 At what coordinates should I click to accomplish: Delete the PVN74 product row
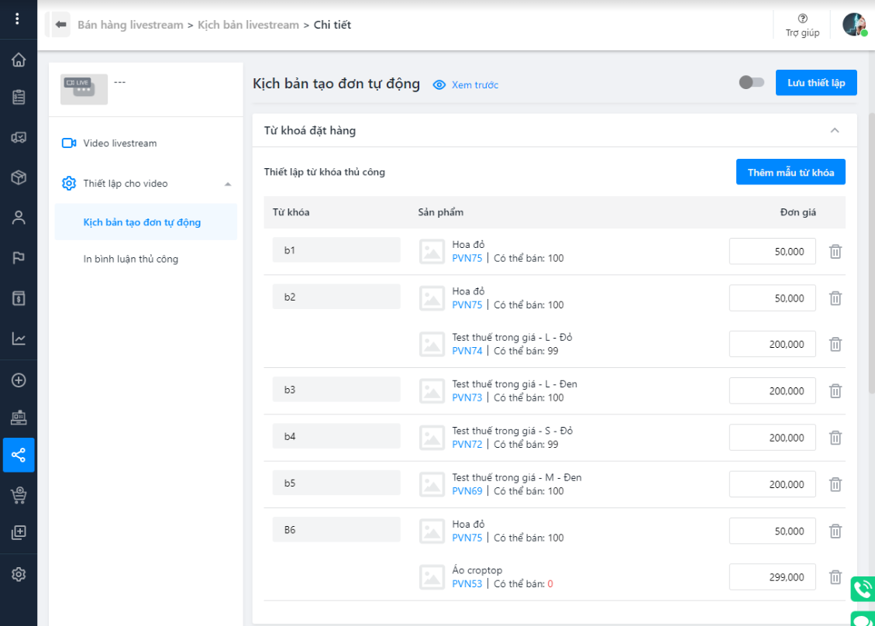click(835, 344)
